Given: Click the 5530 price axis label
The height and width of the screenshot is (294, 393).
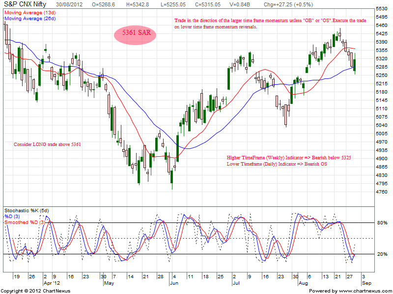Looking at the screenshot, I should coord(382,8).
